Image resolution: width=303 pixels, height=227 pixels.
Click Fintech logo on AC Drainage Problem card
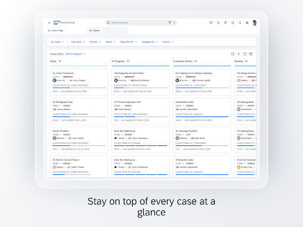pyautogui.click(x=178, y=138)
